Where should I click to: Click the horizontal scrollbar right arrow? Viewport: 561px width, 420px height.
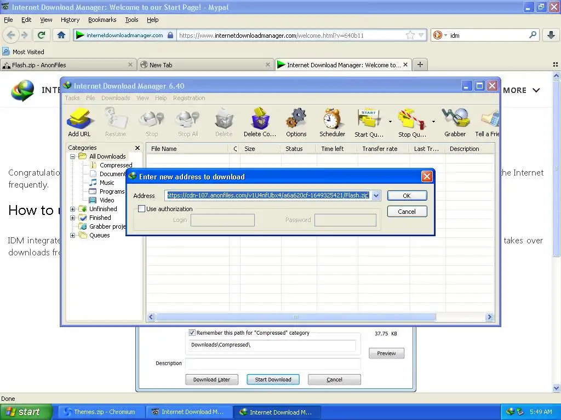pyautogui.click(x=489, y=317)
